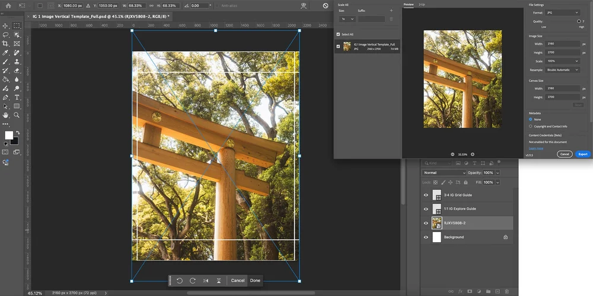Zoom in the export preview with plus icon
593x296 pixels.
click(473, 154)
